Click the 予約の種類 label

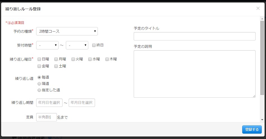coord(24,32)
